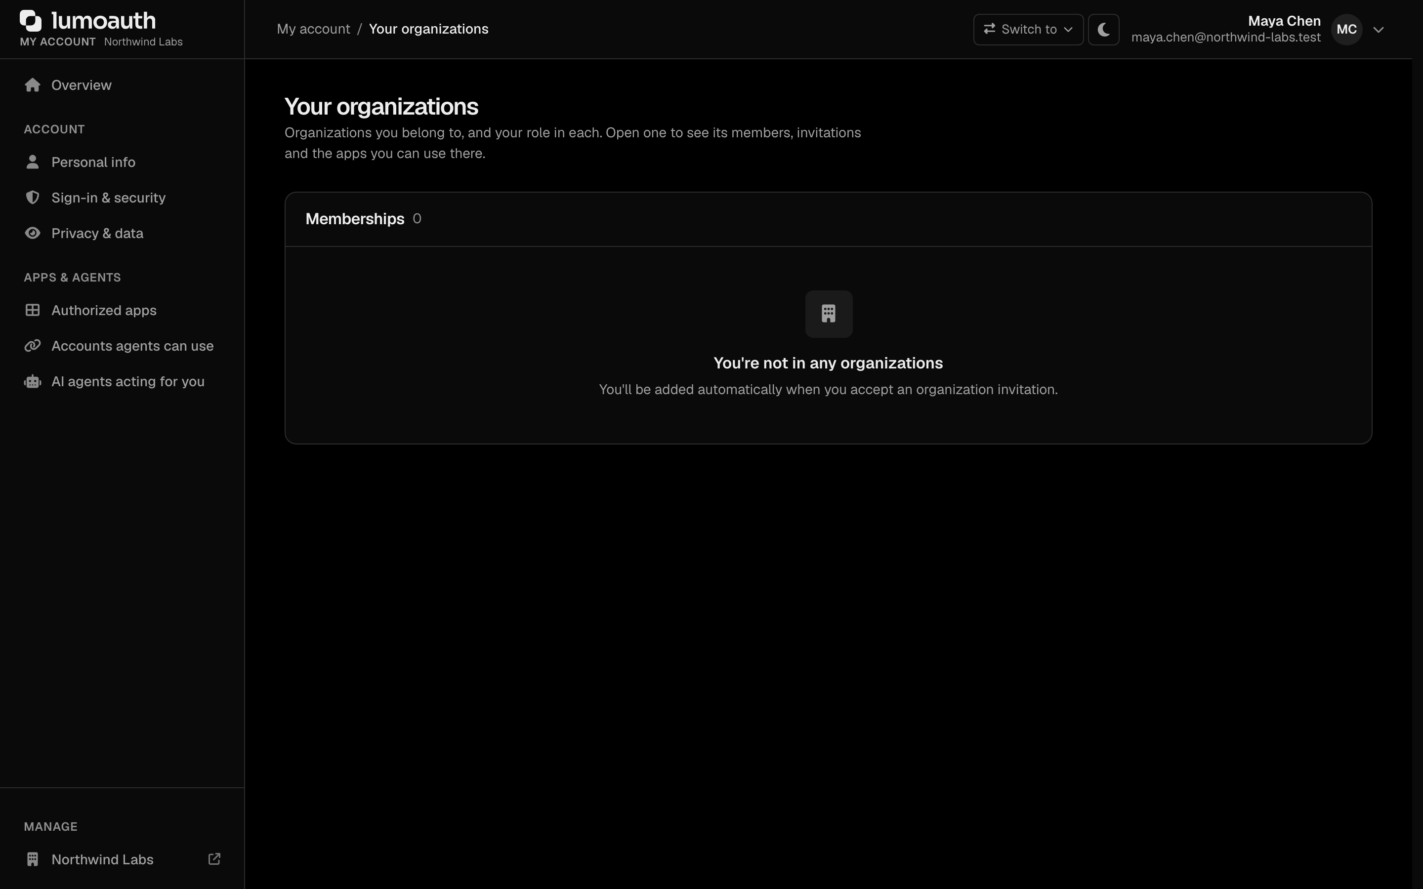
Task: Select Privacy & data
Action: point(122,233)
